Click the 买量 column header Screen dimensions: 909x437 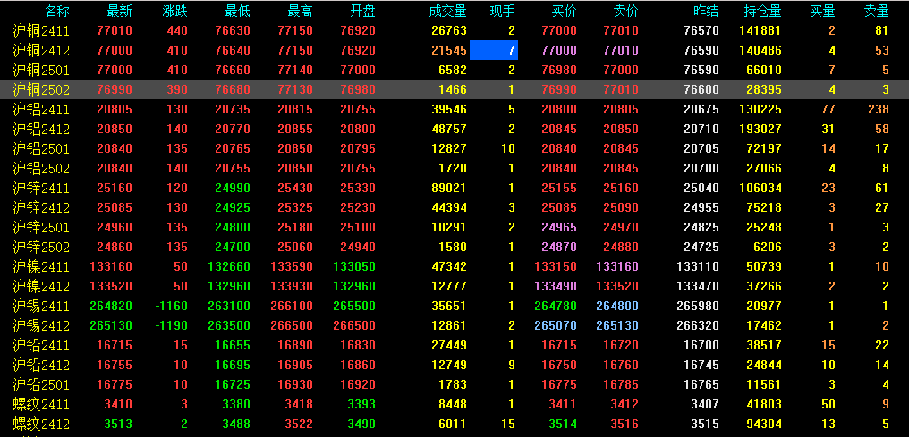(x=822, y=11)
